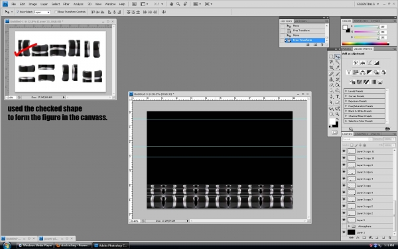Hide Layer 3 visibility eye
Screen dimensions: 398x249
(x=344, y=220)
